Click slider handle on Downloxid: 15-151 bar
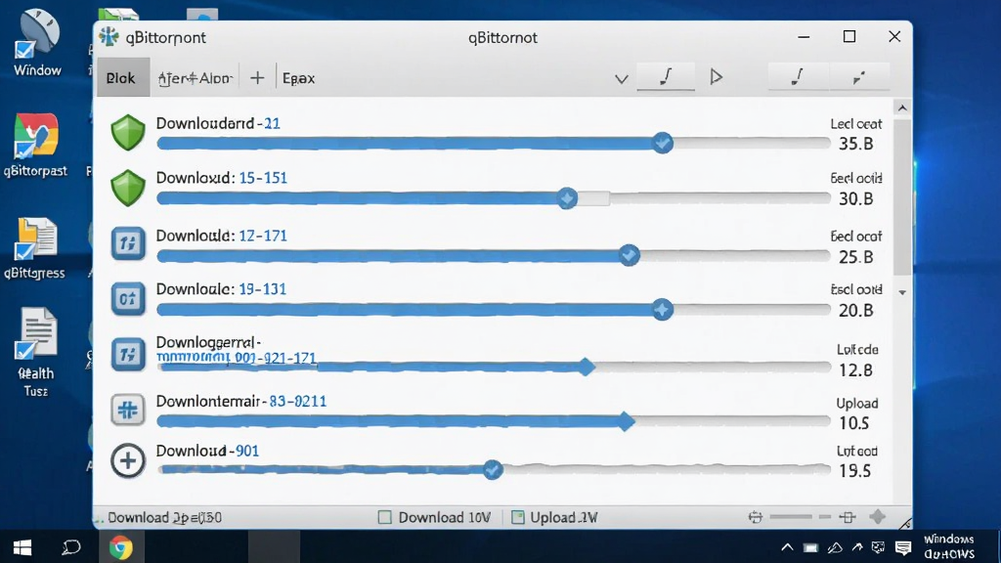The image size is (1001, 563). point(566,198)
